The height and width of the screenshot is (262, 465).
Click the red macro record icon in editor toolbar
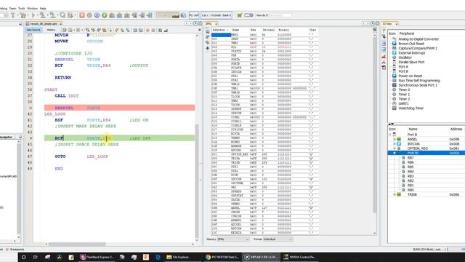[x=147, y=30]
